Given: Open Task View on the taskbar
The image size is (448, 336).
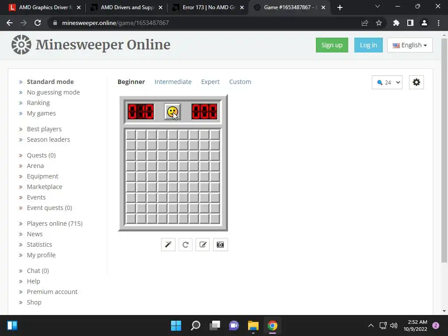Looking at the screenshot, I should coord(214,325).
